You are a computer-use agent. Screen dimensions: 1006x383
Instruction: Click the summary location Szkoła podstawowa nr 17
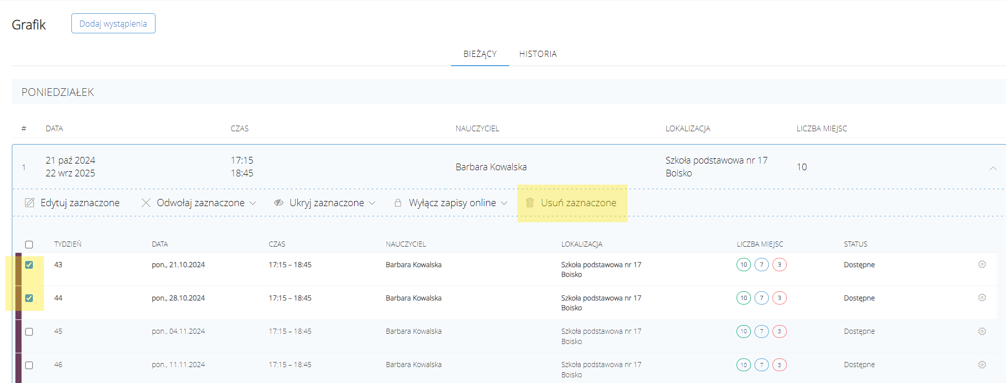coord(717,160)
